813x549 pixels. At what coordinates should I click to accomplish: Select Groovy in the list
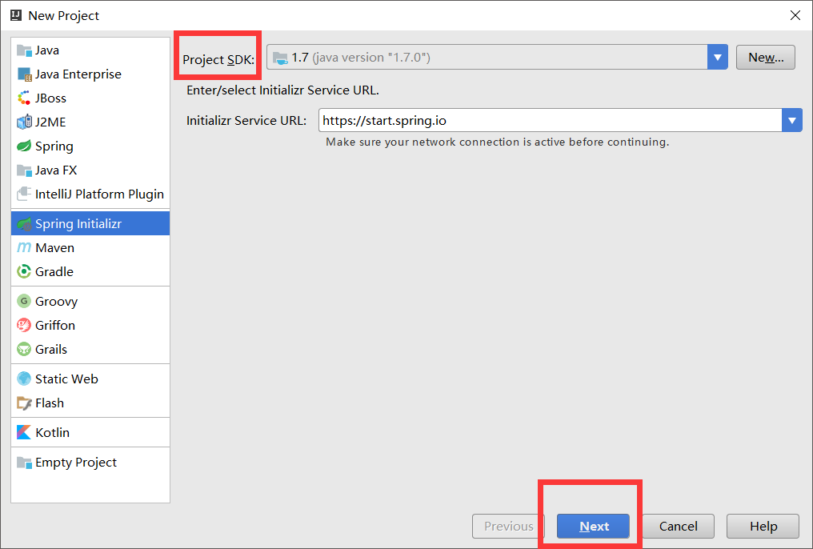[90, 301]
